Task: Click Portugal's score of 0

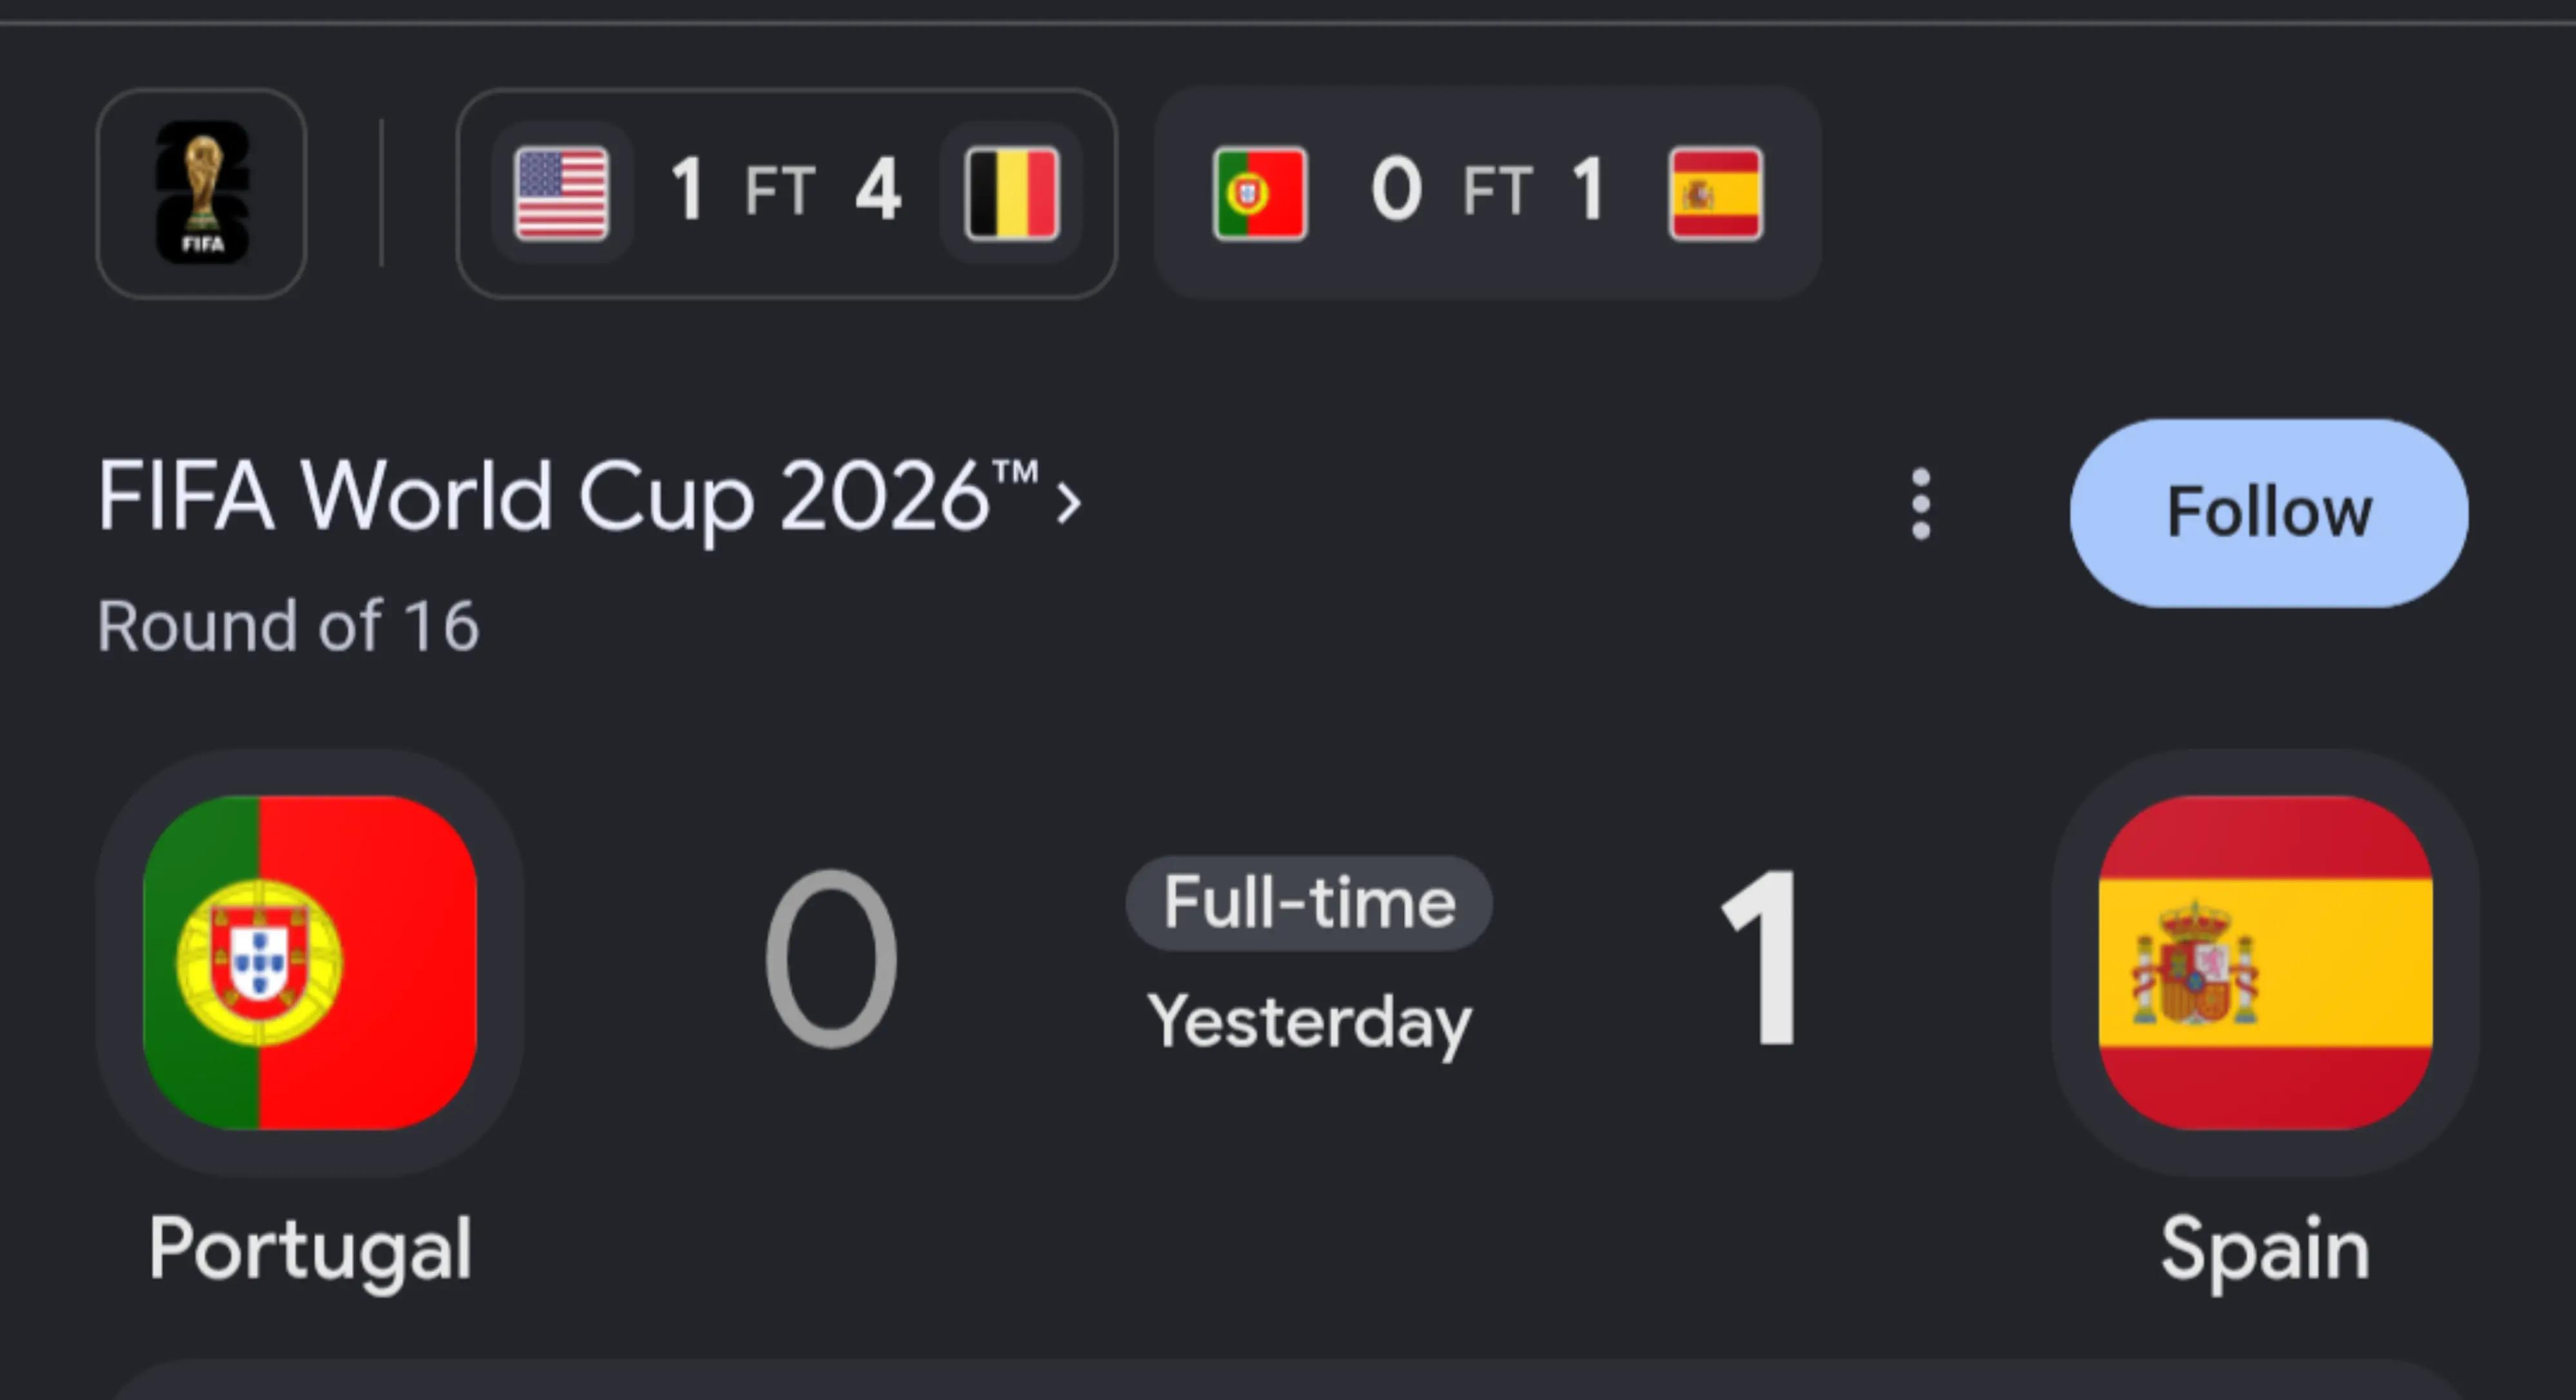Action: click(831, 959)
